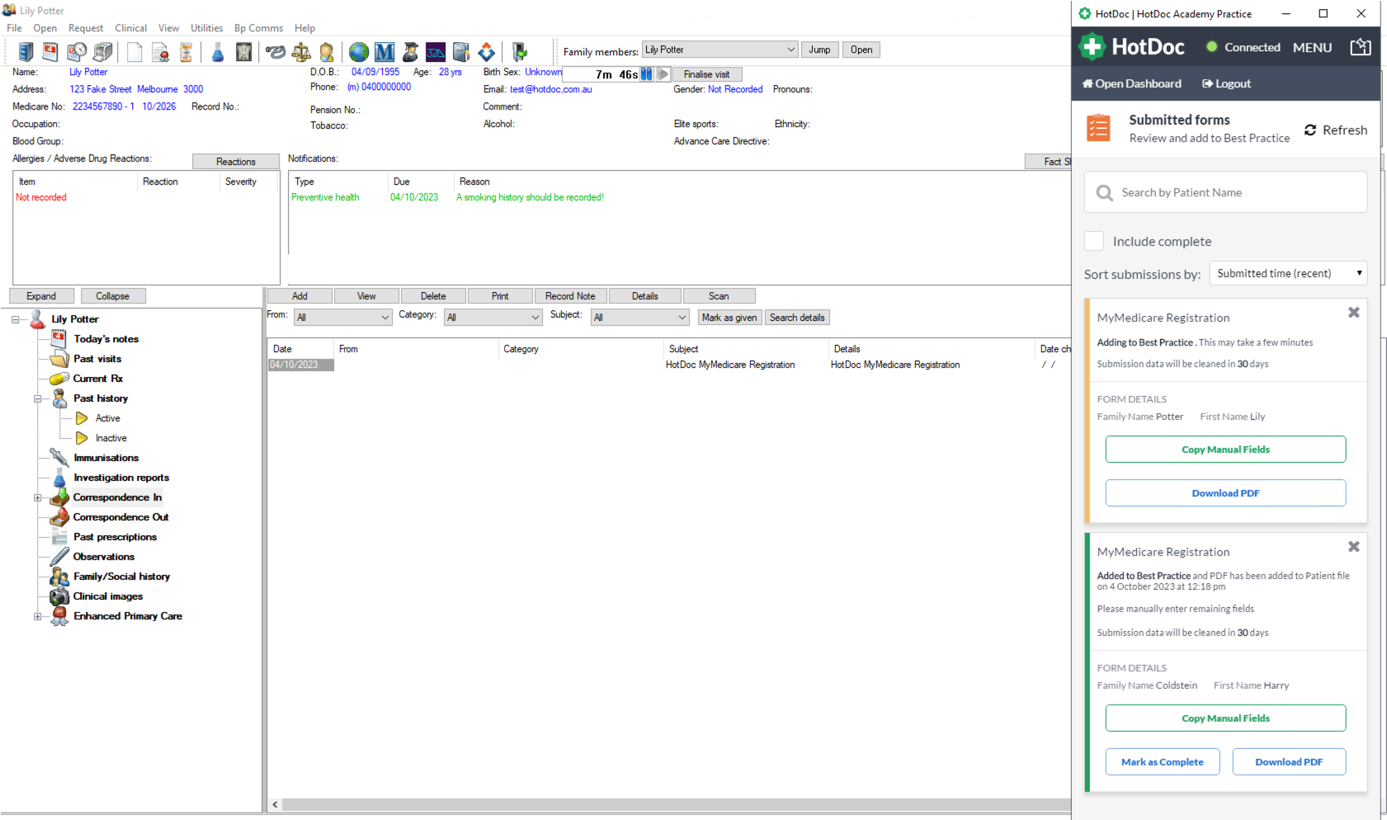Open the From filter dropdown
The width and height of the screenshot is (1387, 820).
pyautogui.click(x=342, y=318)
